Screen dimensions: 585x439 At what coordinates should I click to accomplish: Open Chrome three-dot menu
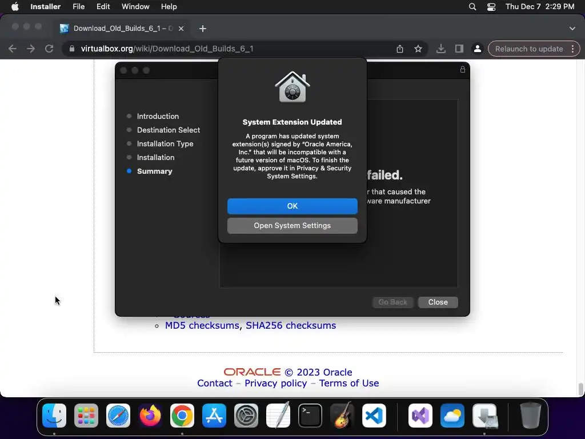point(572,49)
